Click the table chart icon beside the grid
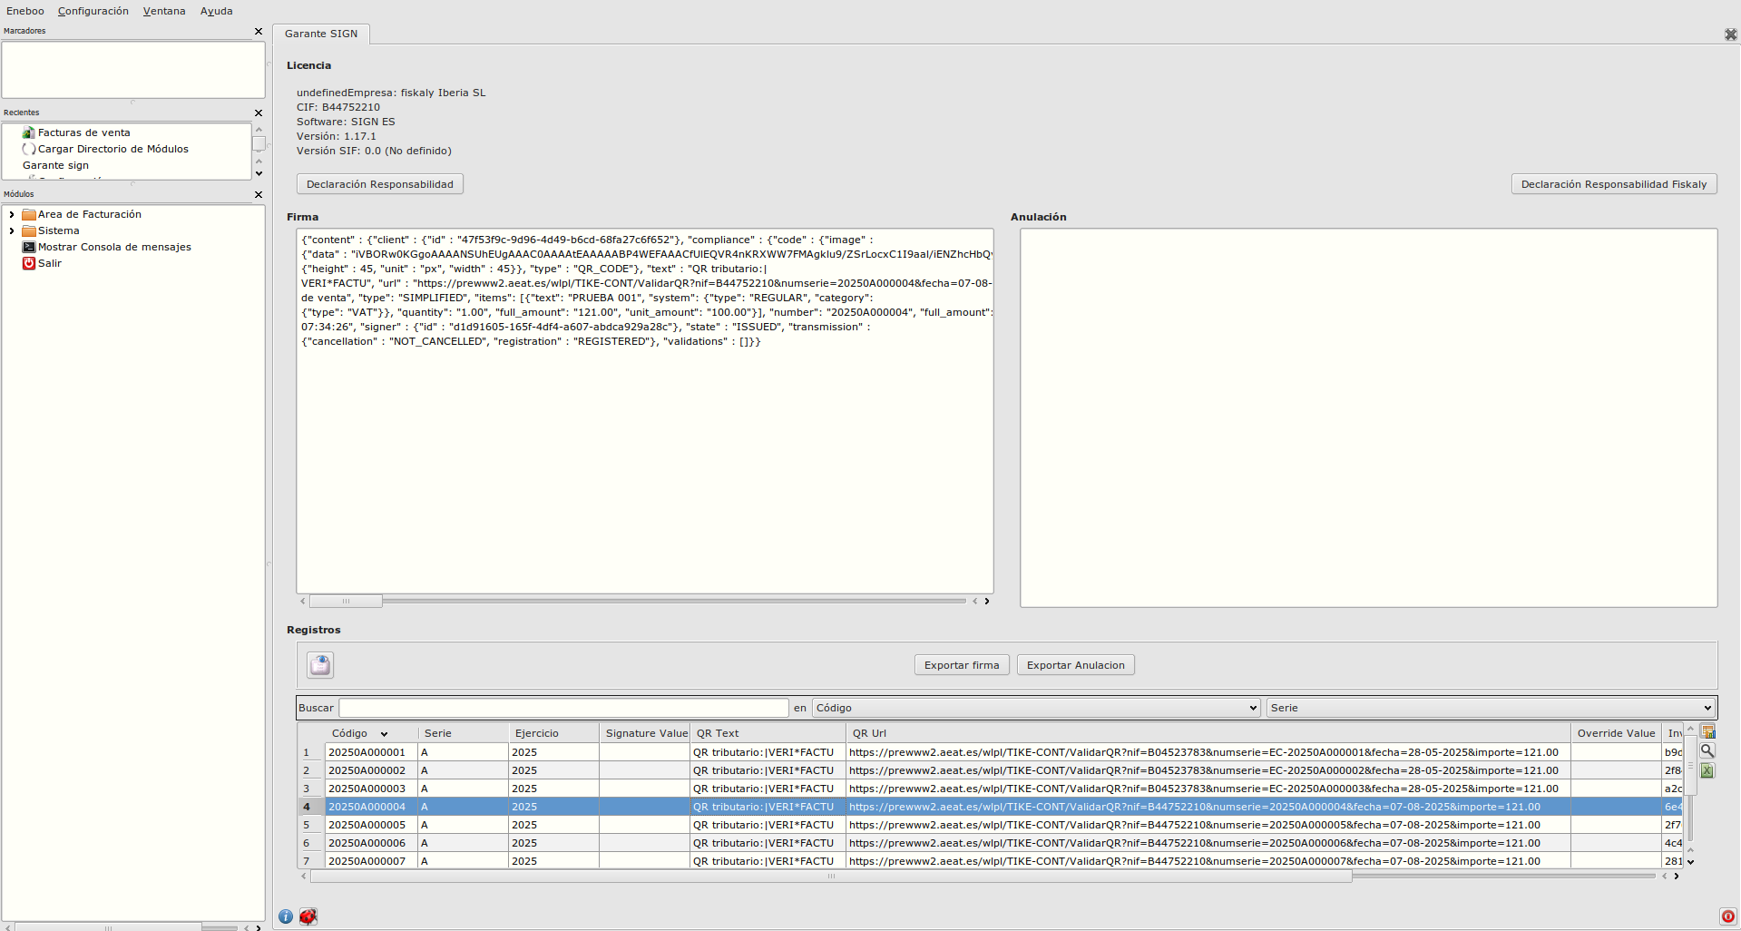 [1708, 732]
